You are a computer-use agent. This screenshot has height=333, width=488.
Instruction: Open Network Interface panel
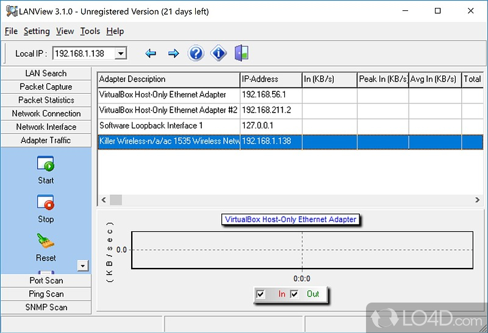point(46,127)
